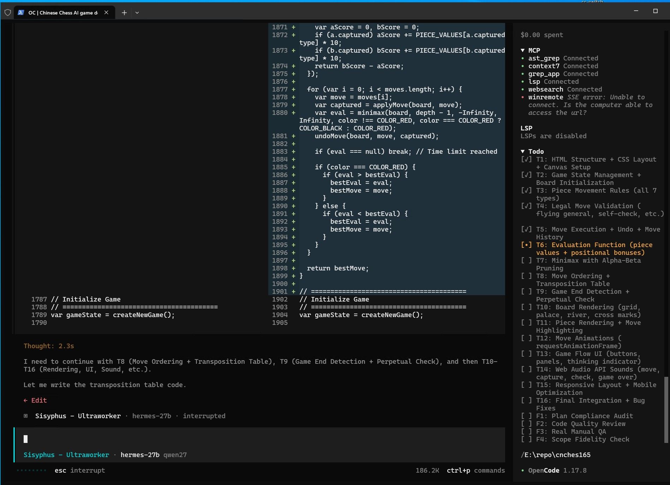Click line number 1871 in diff
The height and width of the screenshot is (485, 670).
[280, 27]
